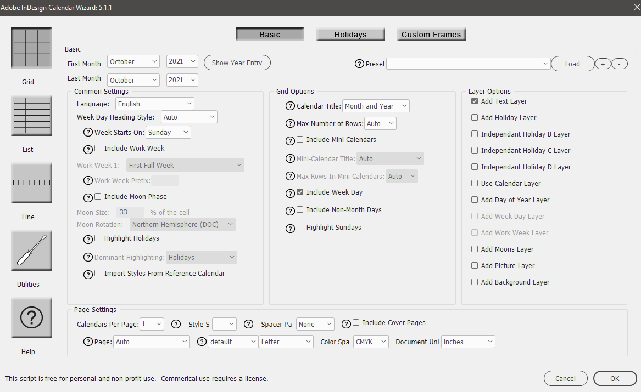Viewport: 641px width, 392px height.
Task: Click the Load preset button
Action: 572,64
